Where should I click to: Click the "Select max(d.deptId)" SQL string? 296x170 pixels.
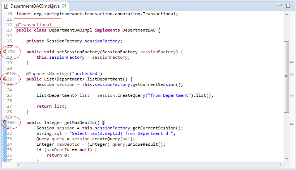(x=121, y=133)
